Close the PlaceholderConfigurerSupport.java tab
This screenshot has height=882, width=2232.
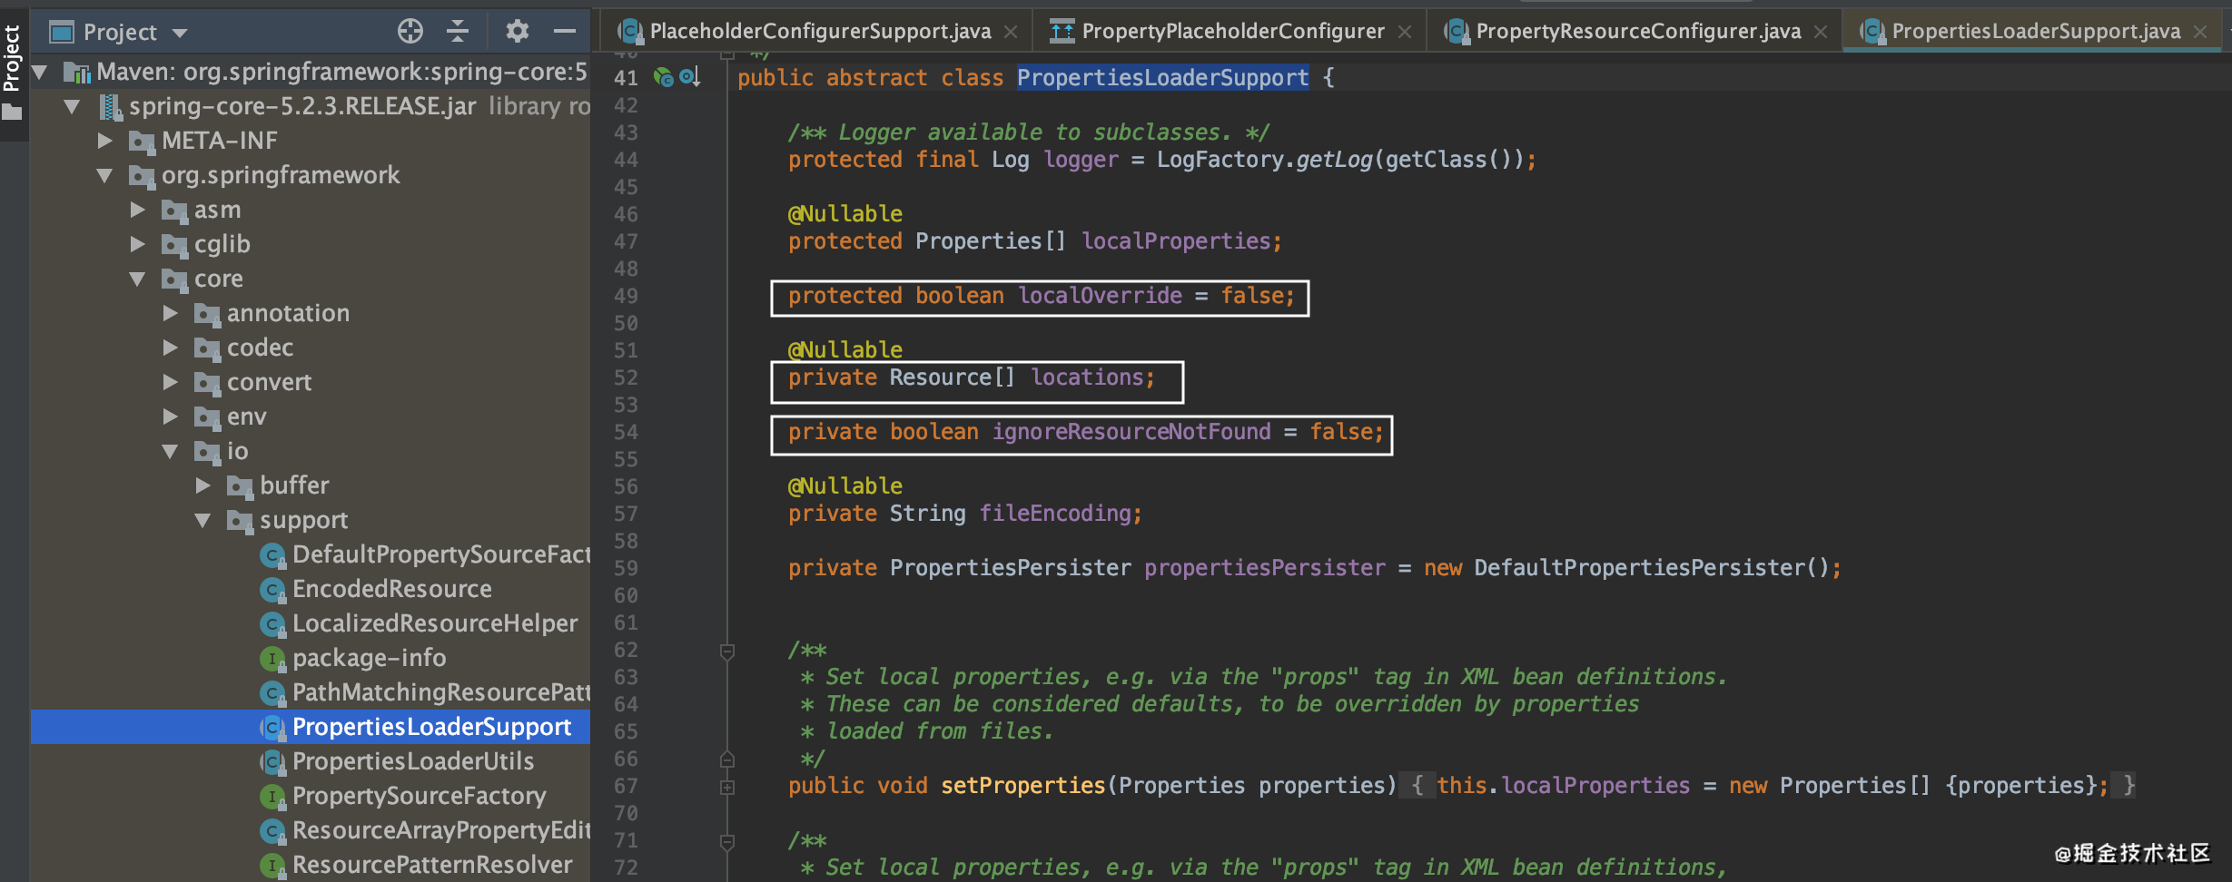(x=1011, y=32)
